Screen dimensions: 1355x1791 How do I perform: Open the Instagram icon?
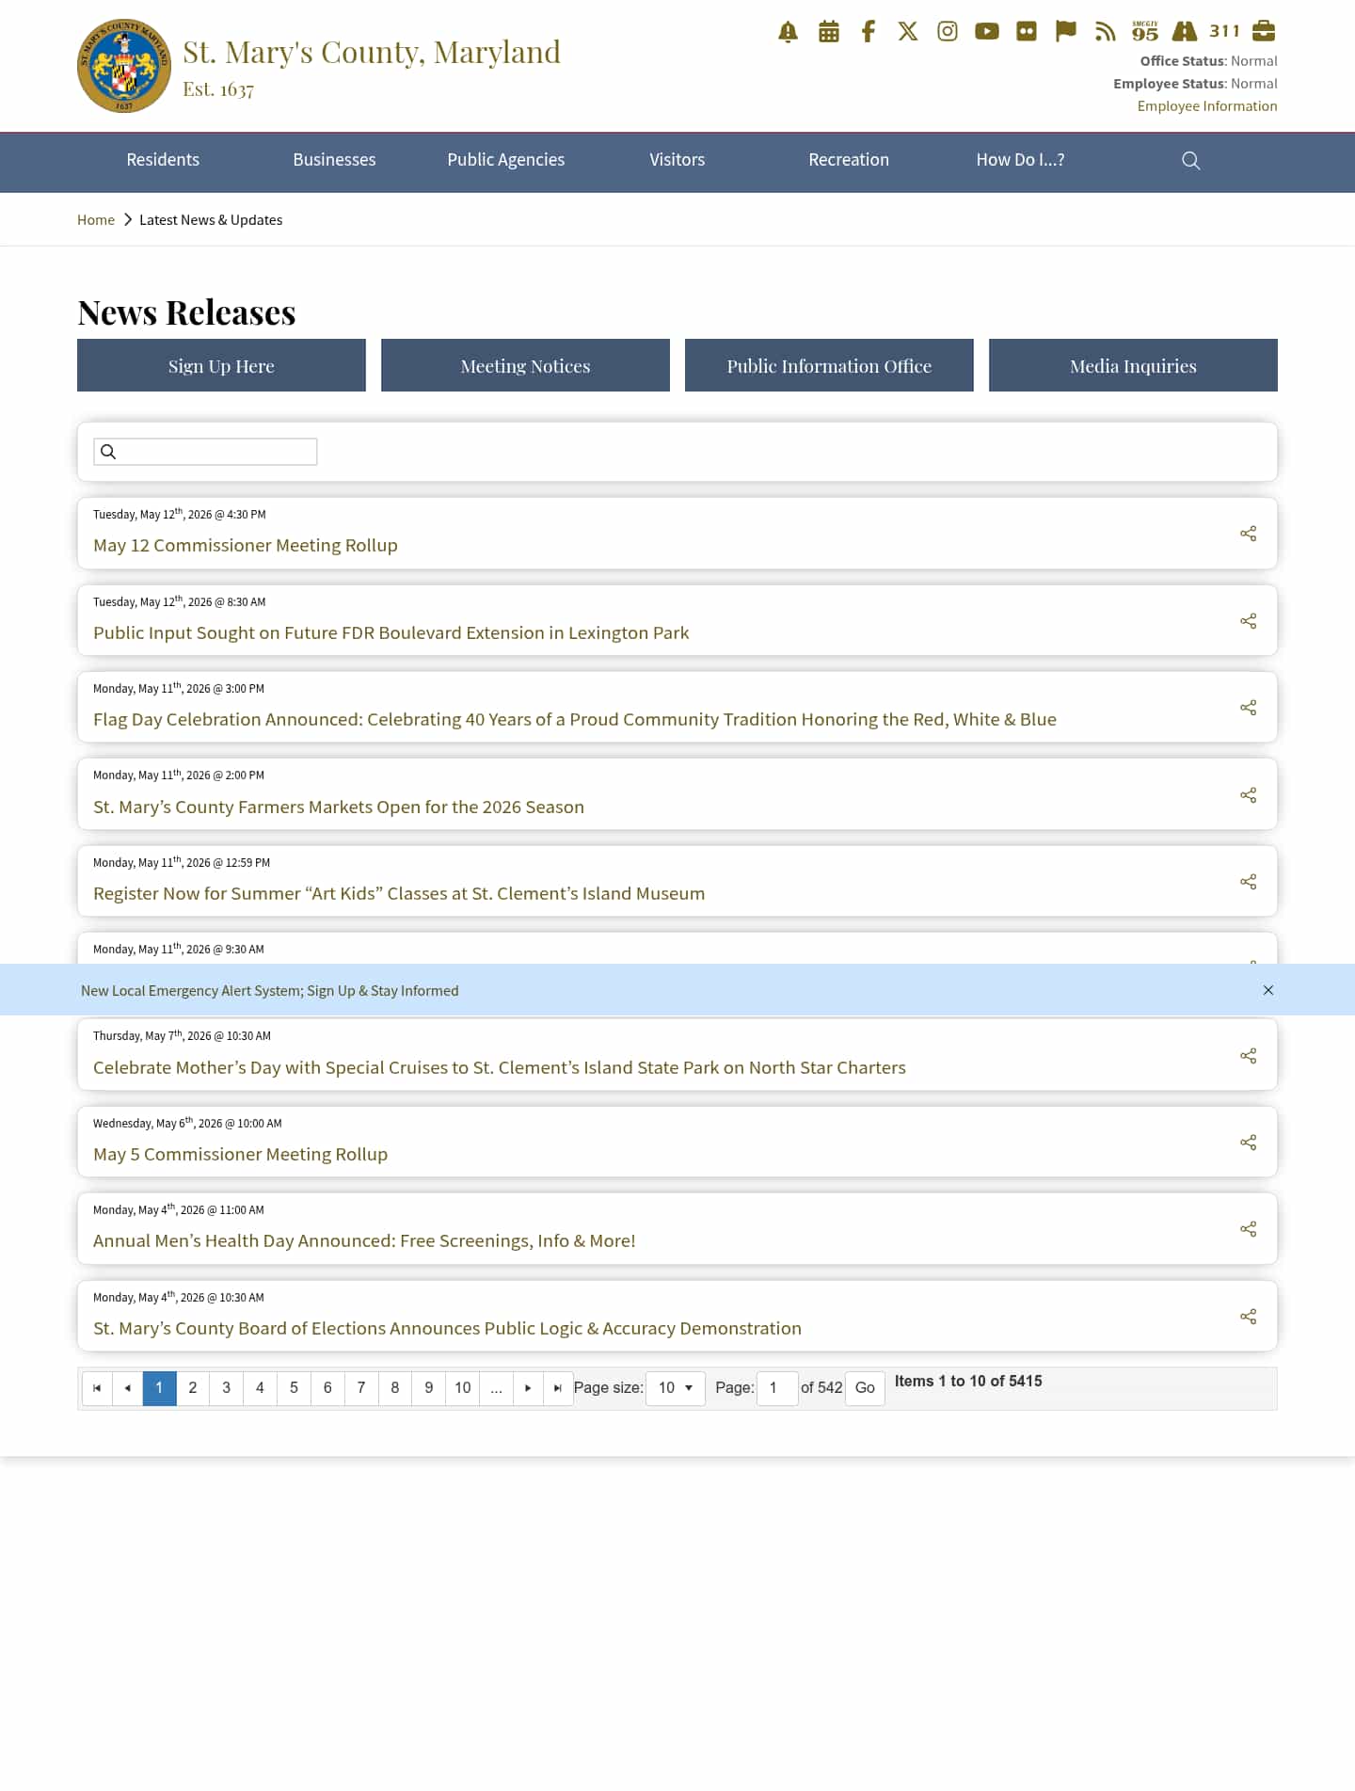(948, 31)
